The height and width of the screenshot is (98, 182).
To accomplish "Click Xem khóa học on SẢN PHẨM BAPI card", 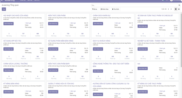I will click(53, 70).
